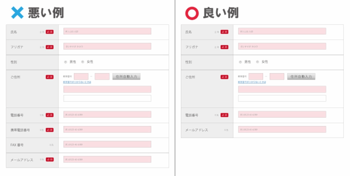Viewport: 350px width, 176px height.
Task: Select the 女性 radio button in the 良い例 form
Action: click(257, 62)
